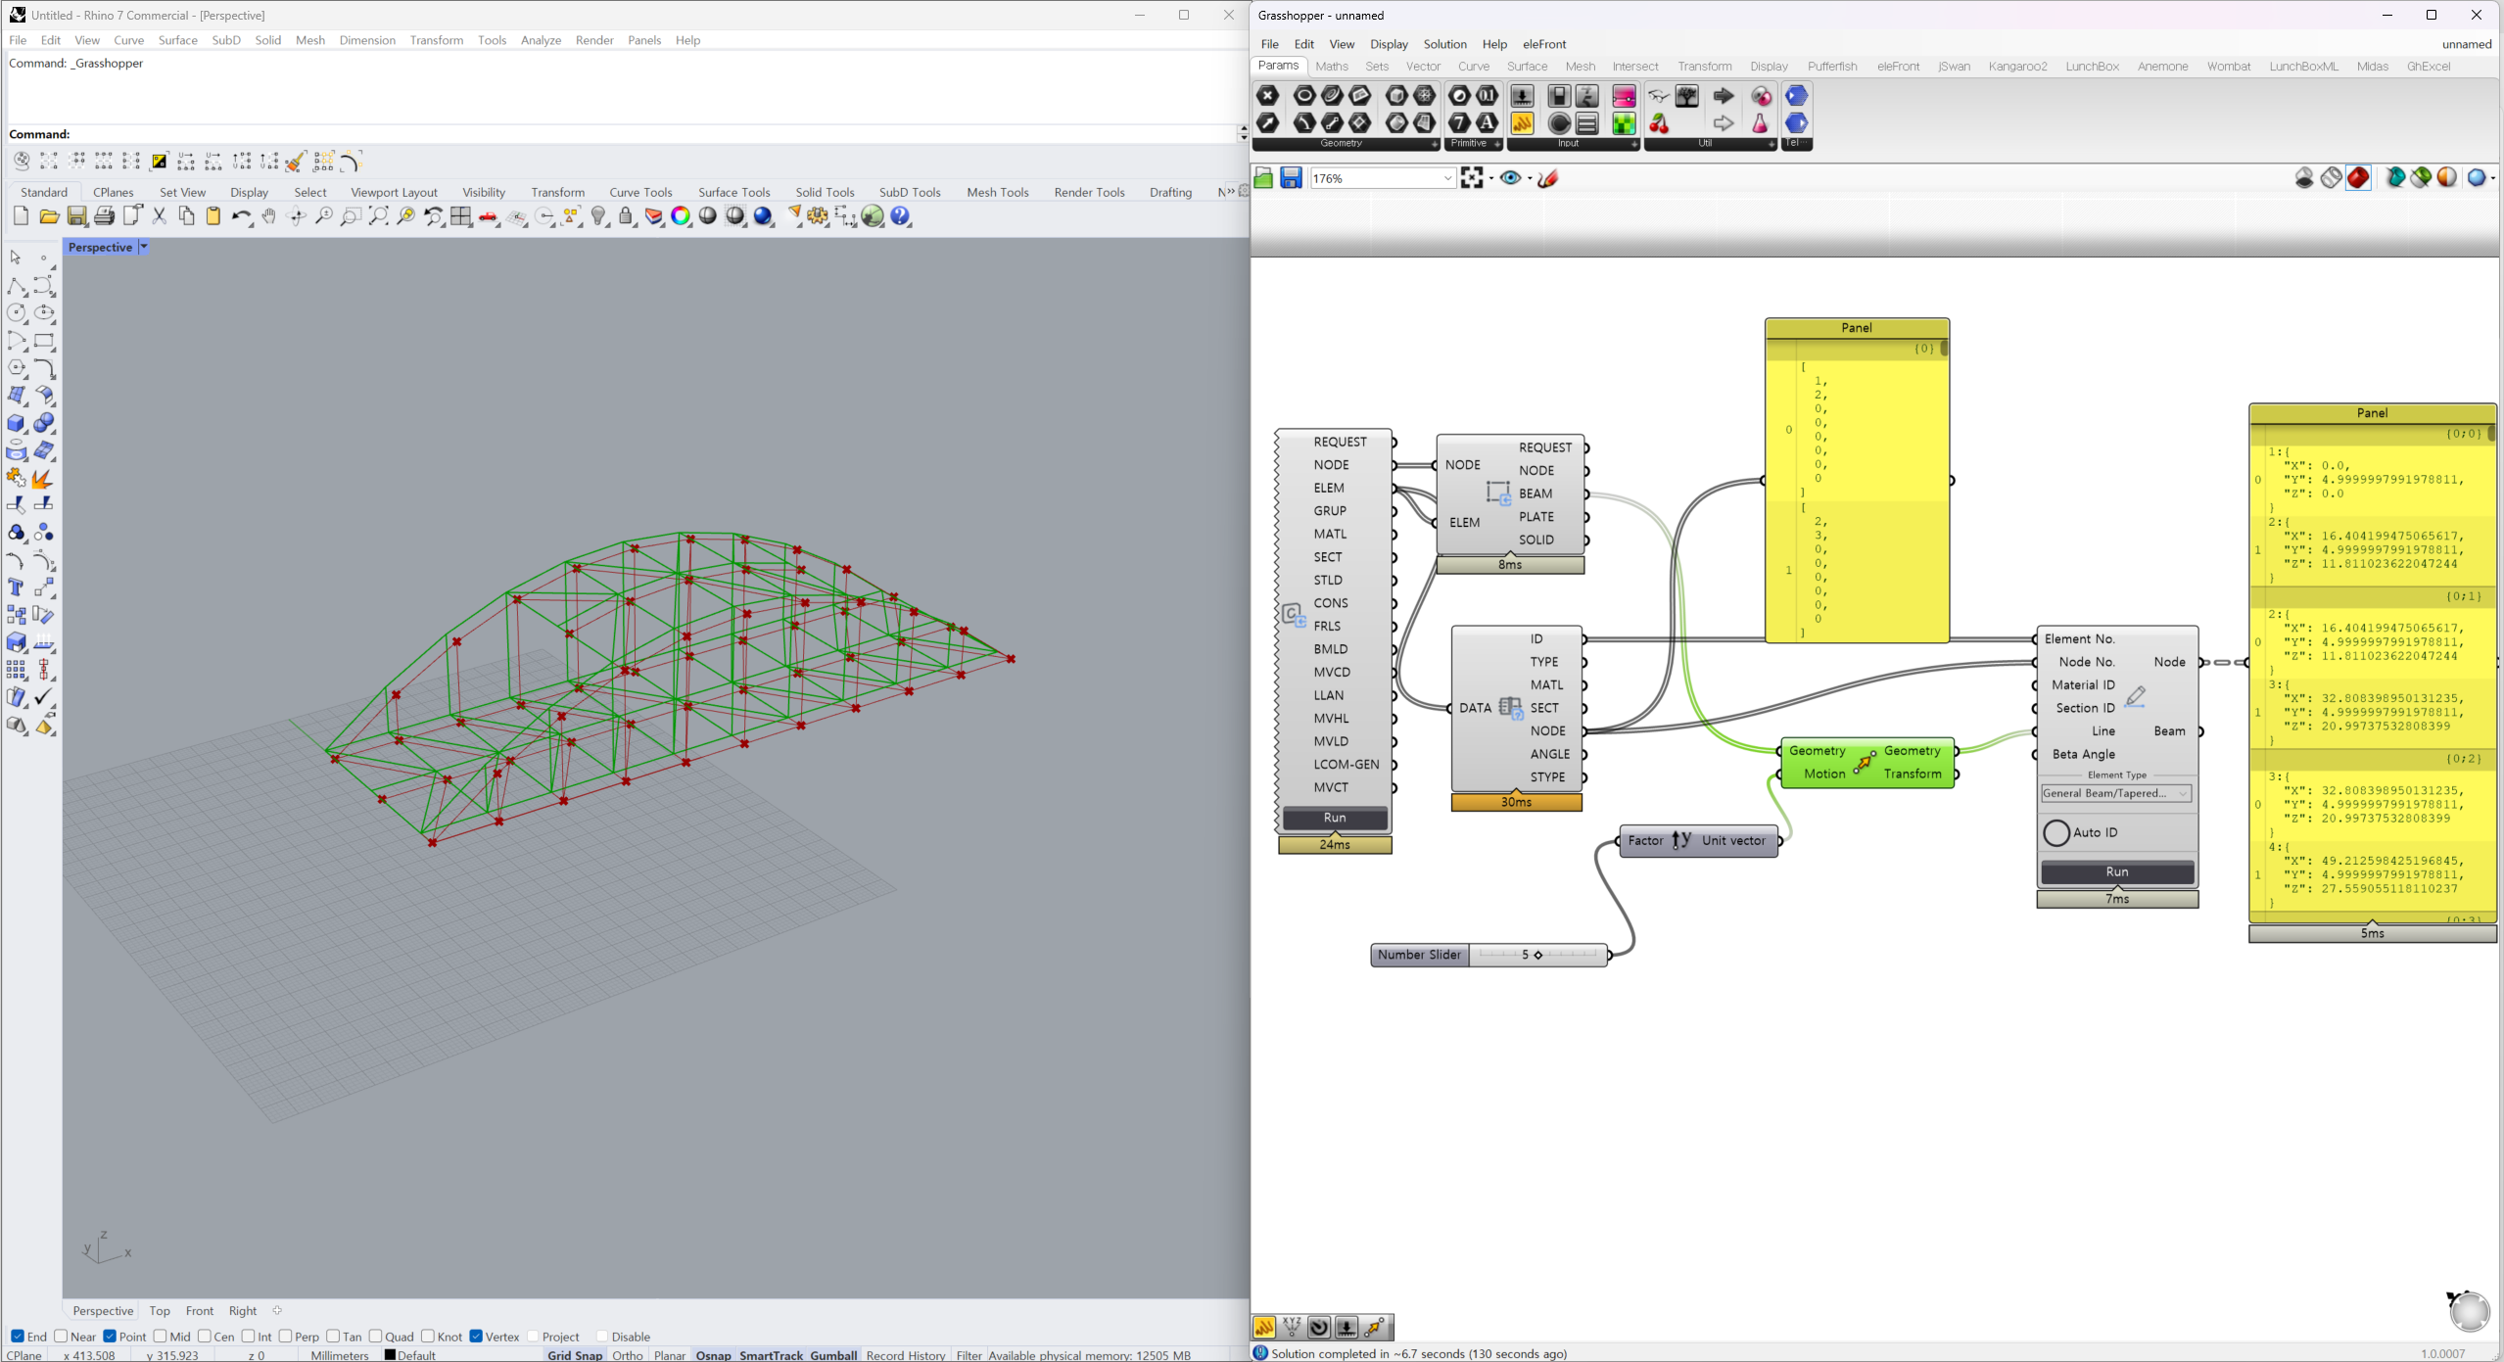Click the four-viewport layout icon
Image resolution: width=2504 pixels, height=1362 pixels.
461,216
